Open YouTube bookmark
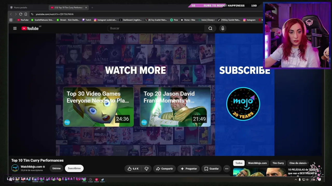This screenshot has height=186, width=332. click(23, 20)
